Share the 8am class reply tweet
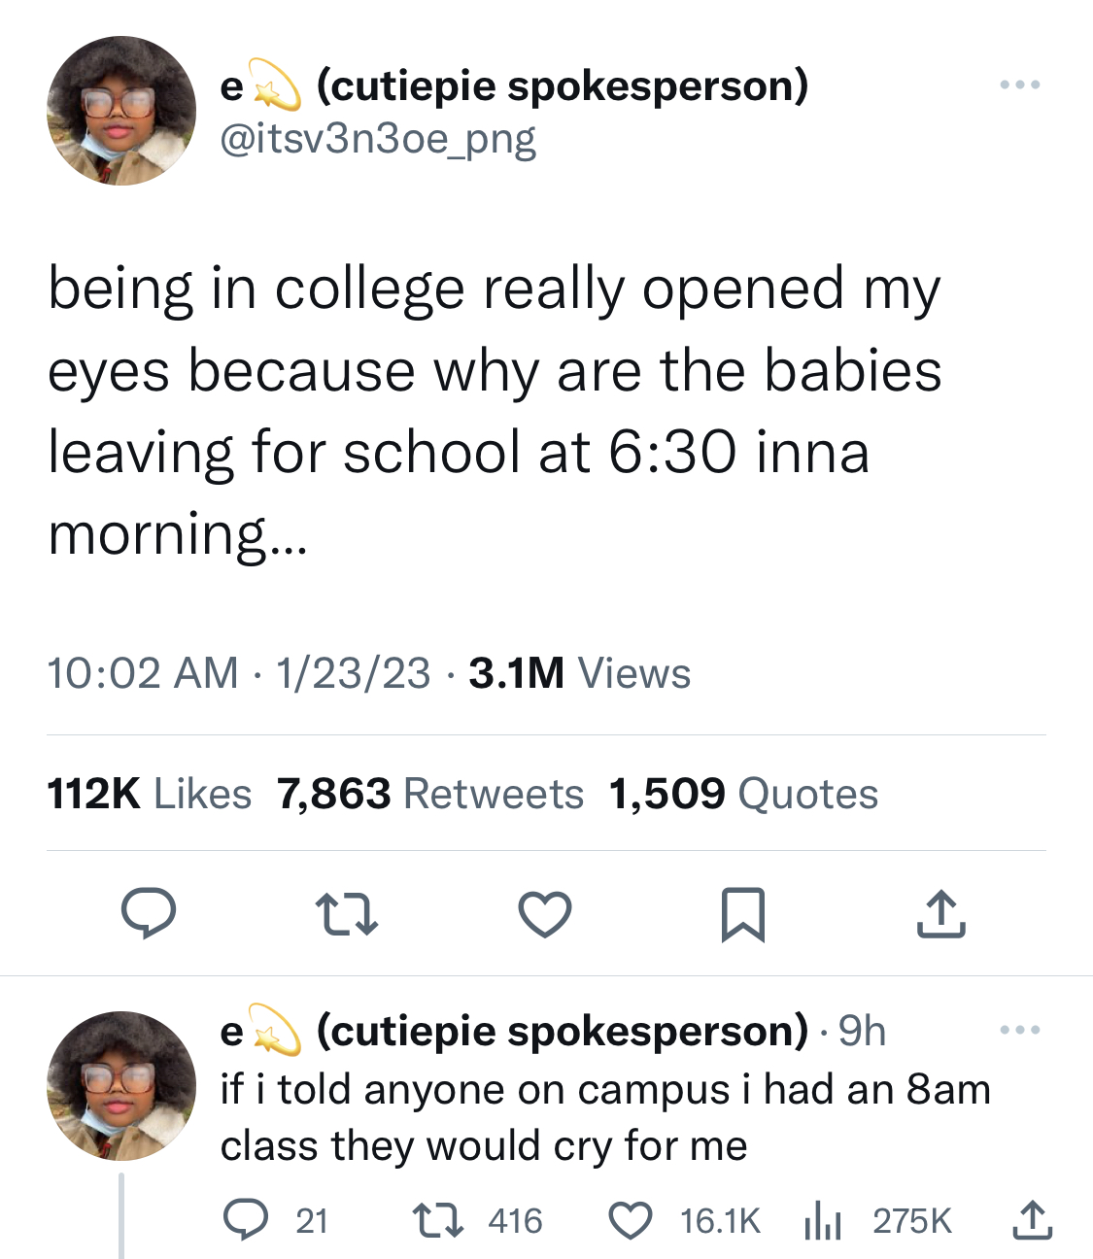This screenshot has width=1093, height=1259. click(1032, 1220)
